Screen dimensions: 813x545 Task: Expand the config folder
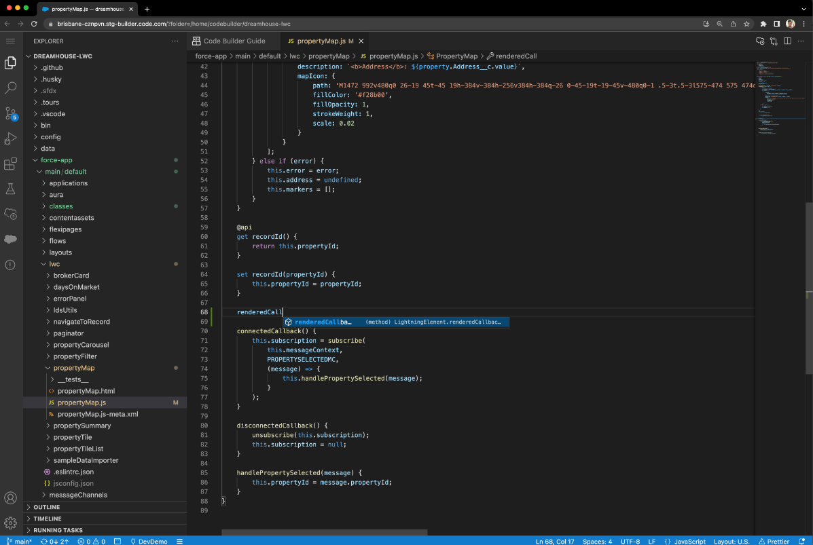[x=105, y=137]
